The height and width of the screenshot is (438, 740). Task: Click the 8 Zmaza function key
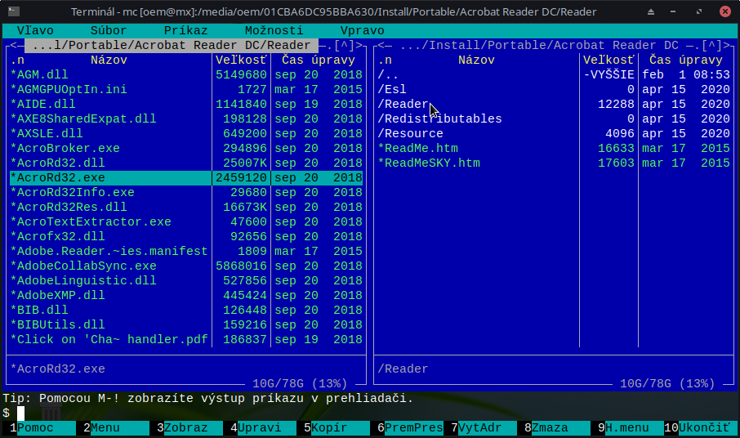click(554, 428)
